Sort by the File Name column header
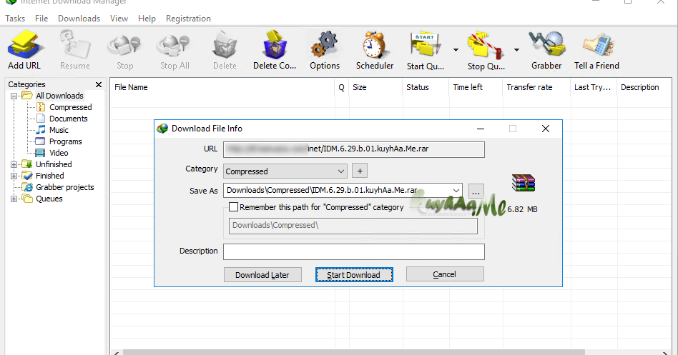Image resolution: width=678 pixels, height=355 pixels. pos(222,87)
